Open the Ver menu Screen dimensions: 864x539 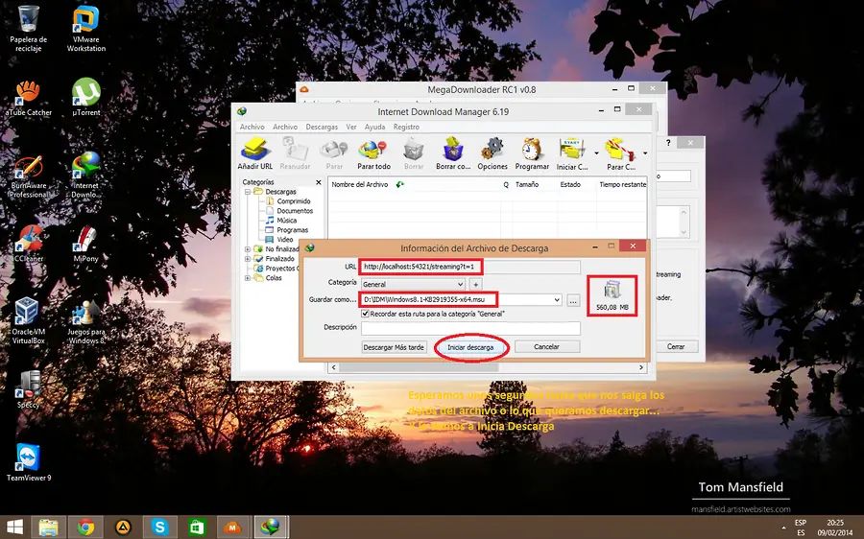coord(351,127)
